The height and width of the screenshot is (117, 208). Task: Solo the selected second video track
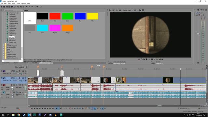pos(26,78)
